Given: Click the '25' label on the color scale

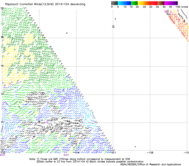Looking at the screenshot, I should click(144, 7).
